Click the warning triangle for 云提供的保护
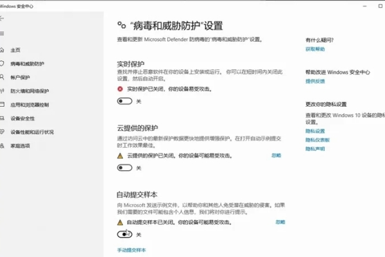Screen dimensions: 385x257 pos(120,155)
